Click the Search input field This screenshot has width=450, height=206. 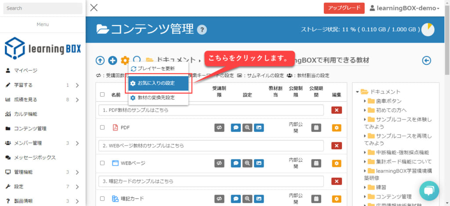coord(43,8)
